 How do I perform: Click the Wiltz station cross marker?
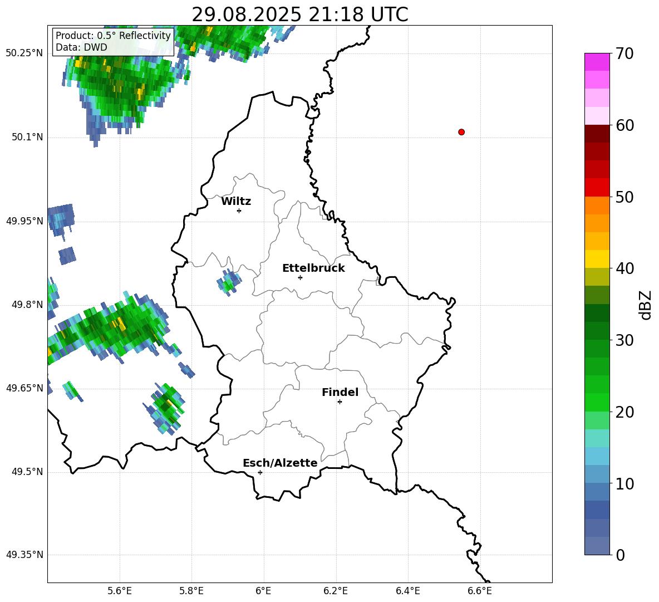(239, 211)
